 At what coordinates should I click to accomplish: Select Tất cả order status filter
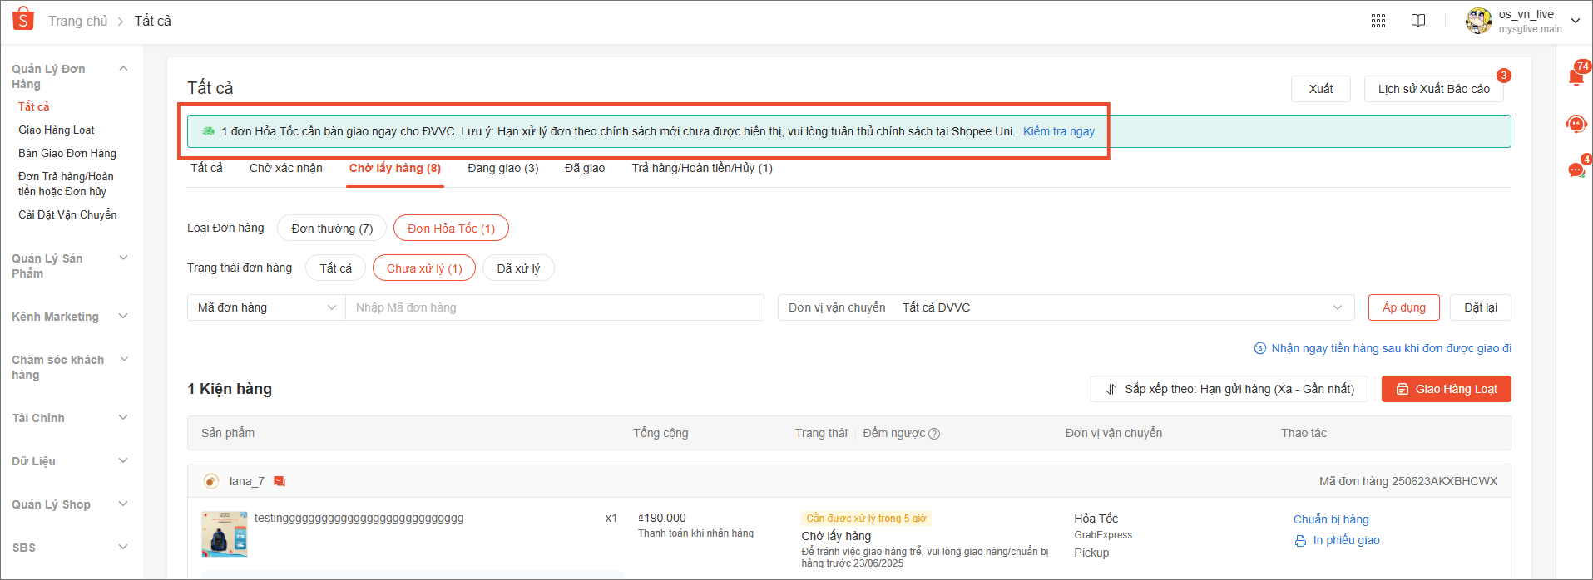[335, 268]
